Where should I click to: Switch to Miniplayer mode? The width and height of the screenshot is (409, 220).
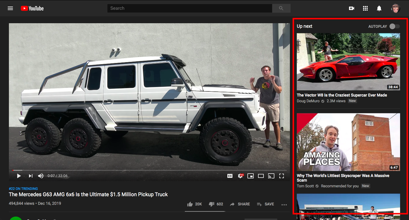(x=250, y=176)
